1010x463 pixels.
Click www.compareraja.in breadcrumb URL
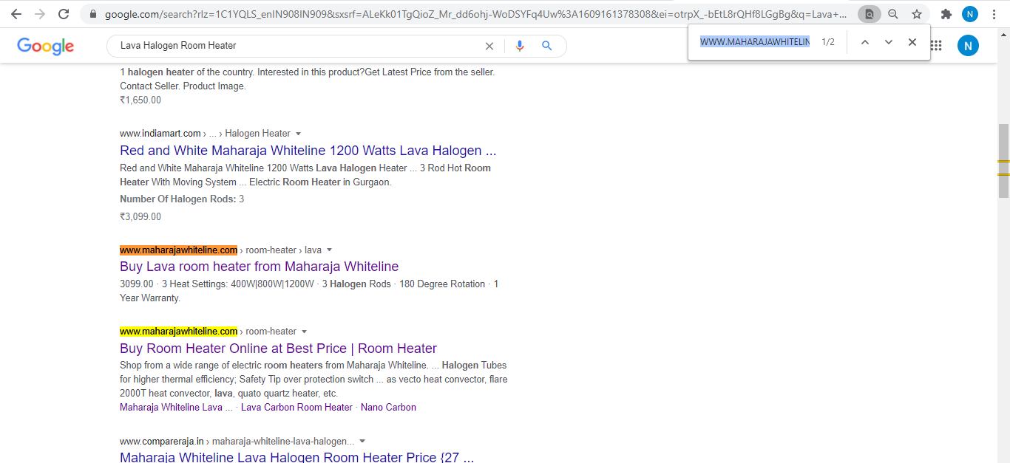point(162,442)
